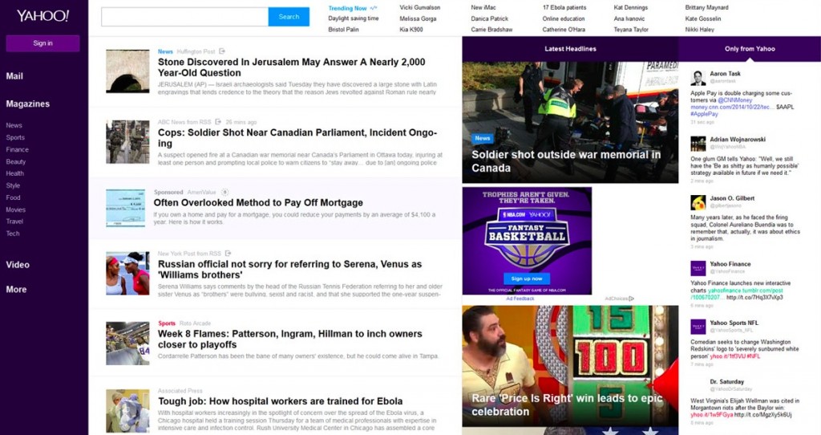Open Magazines in the sidebar
The width and height of the screenshot is (821, 435).
pyautogui.click(x=28, y=104)
